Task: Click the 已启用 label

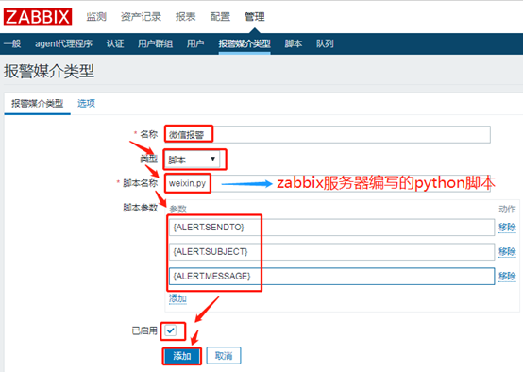Action: (x=144, y=330)
